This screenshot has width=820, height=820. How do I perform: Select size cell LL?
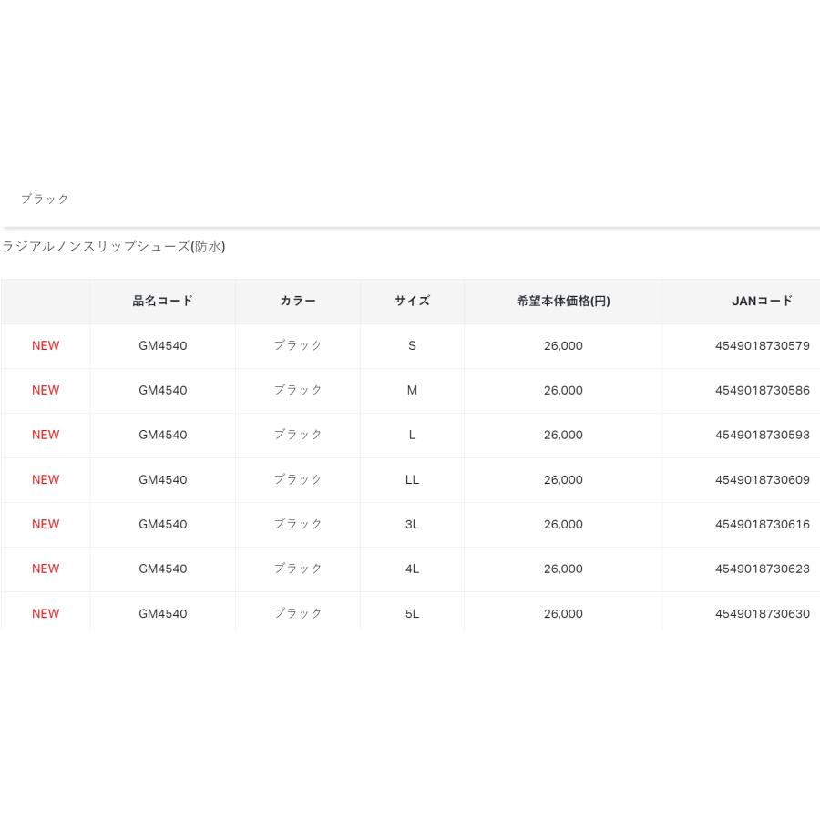(412, 479)
